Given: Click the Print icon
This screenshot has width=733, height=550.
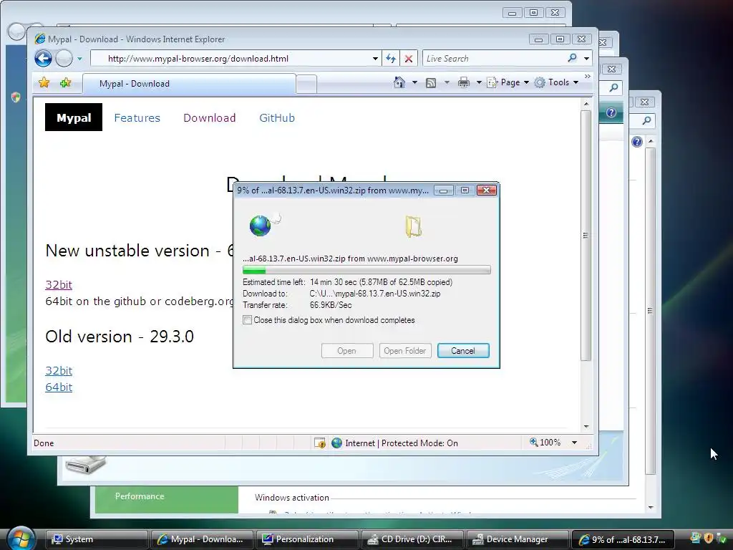Looking at the screenshot, I should [x=464, y=83].
